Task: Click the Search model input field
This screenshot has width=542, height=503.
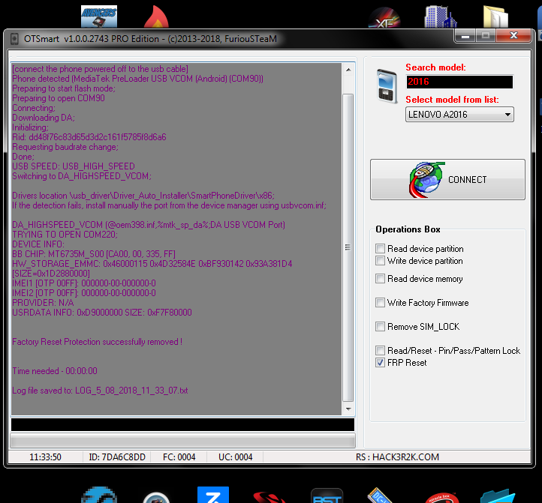Action: 459,82
